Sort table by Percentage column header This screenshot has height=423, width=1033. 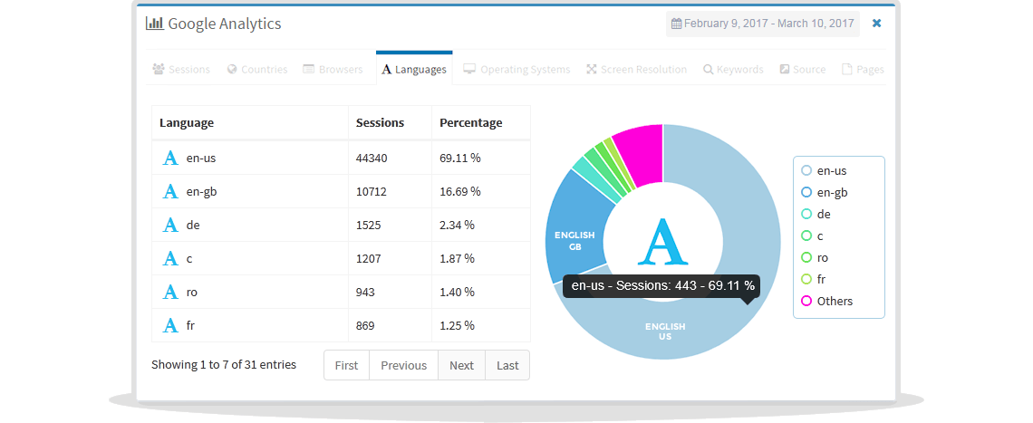tap(470, 123)
